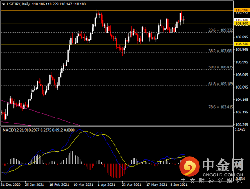Click the 23.6 = 109.222 Fibonacci label
Image resolution: width=250 pixels, height=189 pixels.
[x=221, y=30]
